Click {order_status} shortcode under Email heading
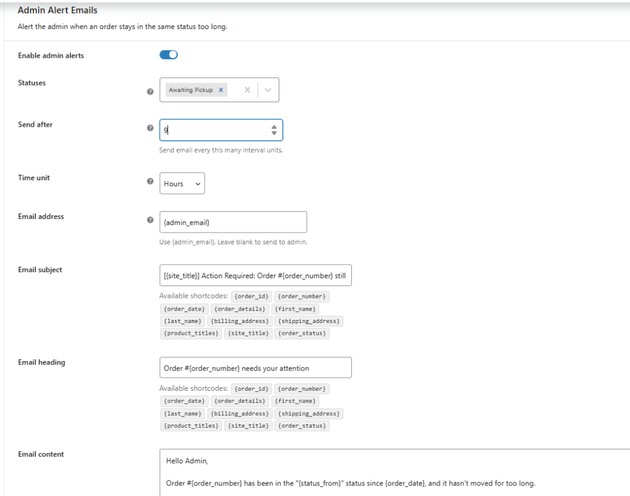The image size is (630, 496). (x=301, y=426)
